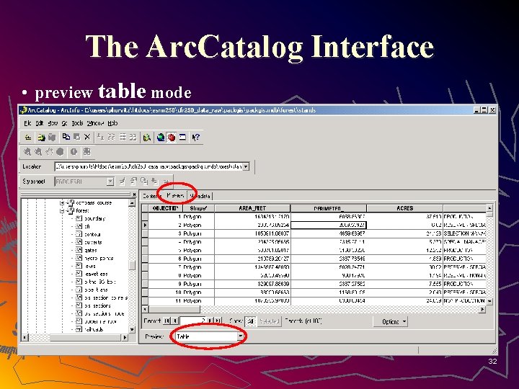Click the Edit Metadata icon beside Stylesheet
Viewport: 519px width, 389px height.
[122, 181]
